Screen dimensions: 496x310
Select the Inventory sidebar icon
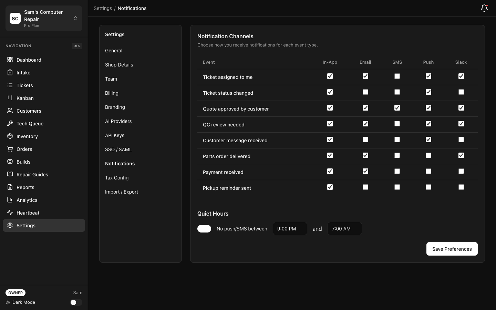click(x=10, y=136)
